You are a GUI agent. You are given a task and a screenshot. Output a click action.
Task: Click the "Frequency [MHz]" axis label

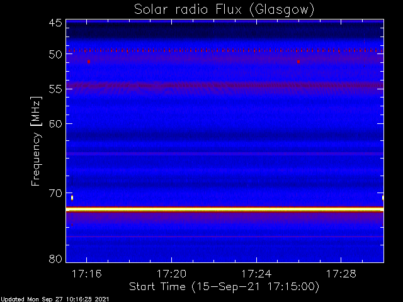click(x=36, y=141)
